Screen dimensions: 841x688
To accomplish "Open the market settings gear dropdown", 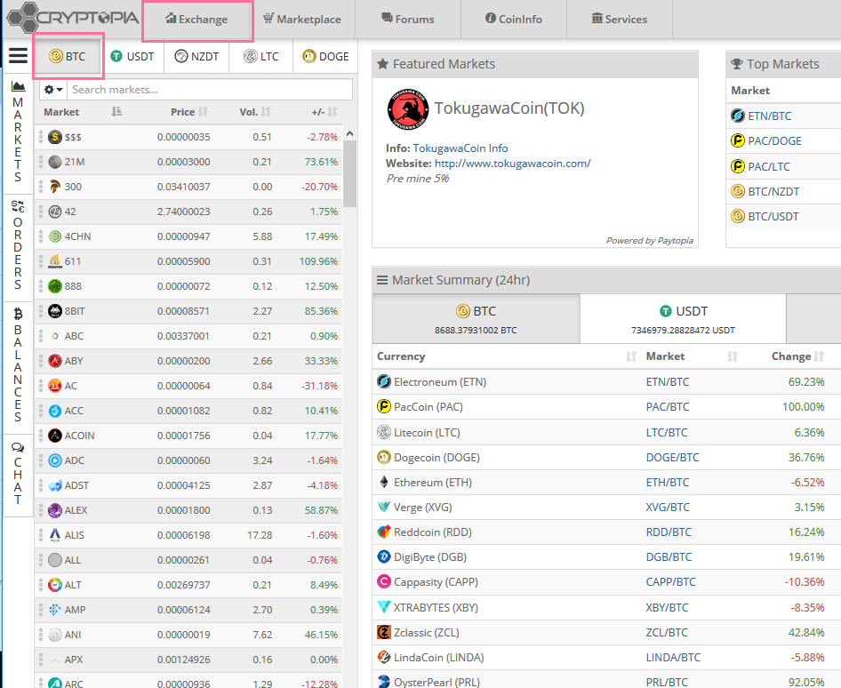I will point(52,90).
